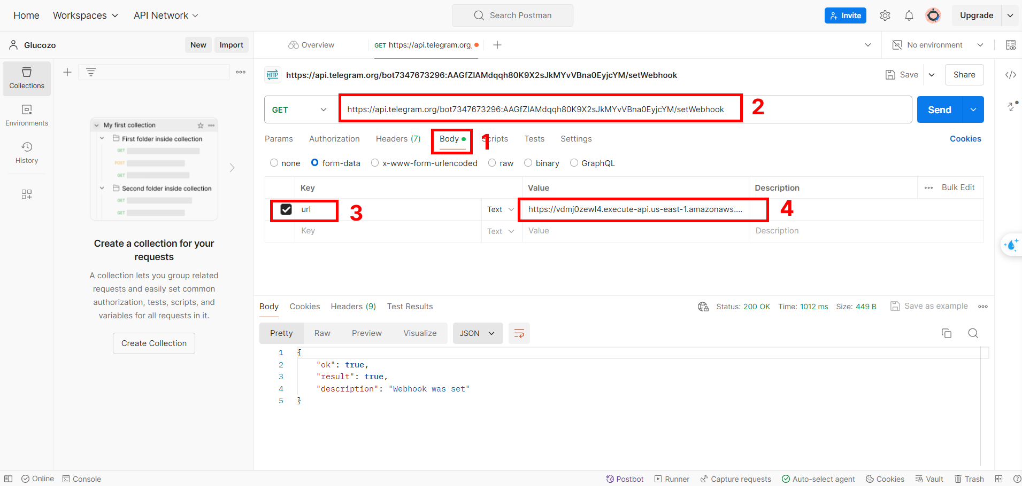Click the Import button
Image resolution: width=1022 pixels, height=486 pixels.
(232, 45)
